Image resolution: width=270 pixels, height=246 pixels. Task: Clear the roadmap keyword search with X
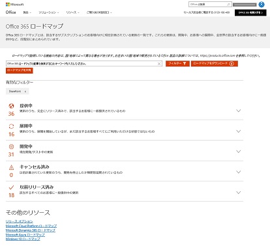[159, 64]
